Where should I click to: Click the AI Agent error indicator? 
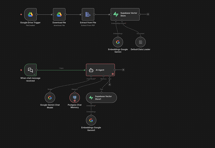click(x=113, y=74)
